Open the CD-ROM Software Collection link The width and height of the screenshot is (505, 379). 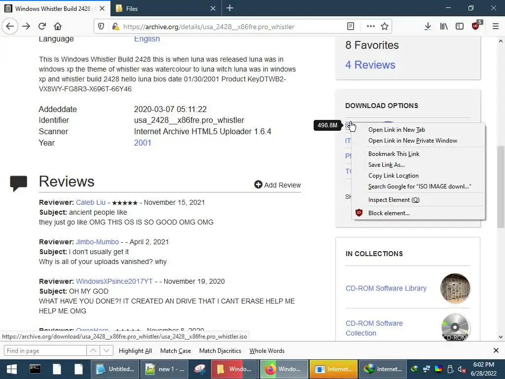[374, 328]
